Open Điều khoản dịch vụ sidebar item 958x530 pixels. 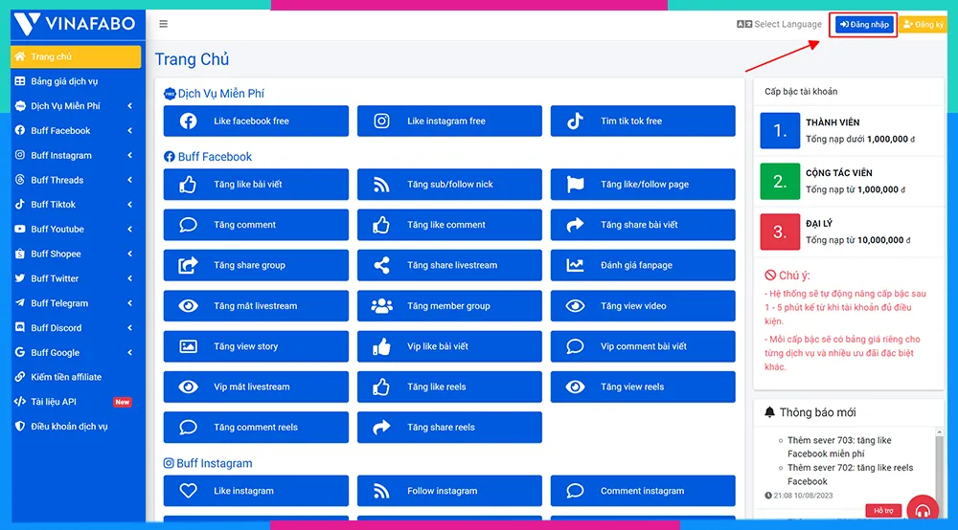(x=76, y=427)
